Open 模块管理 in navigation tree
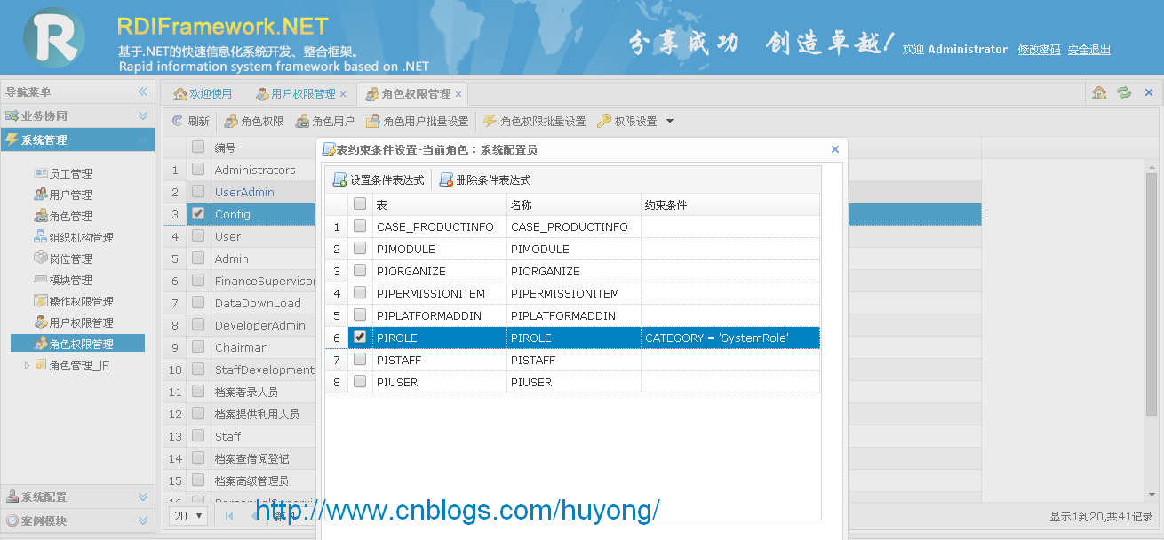Screen dimensions: 1164x540 click(63, 280)
